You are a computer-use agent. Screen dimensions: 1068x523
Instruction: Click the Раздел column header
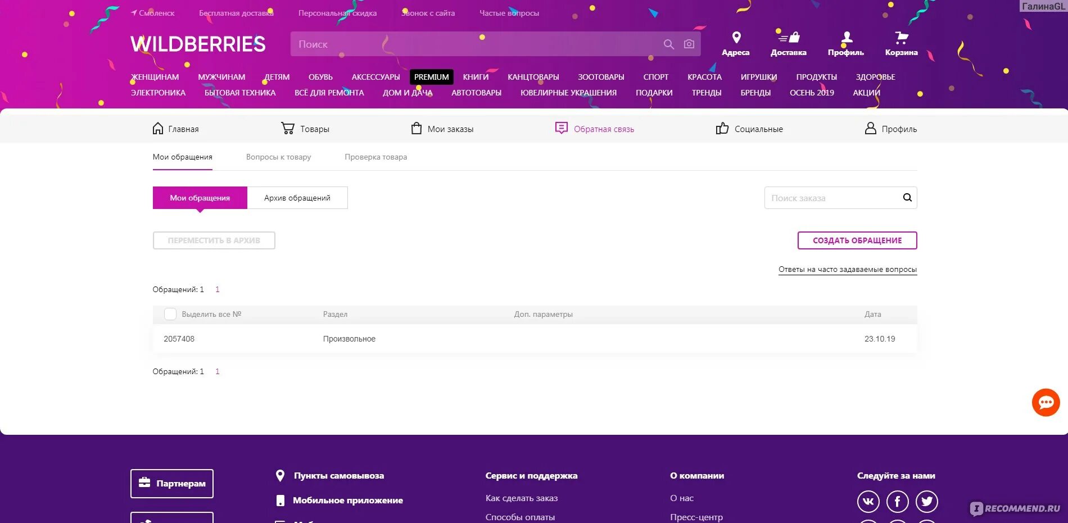click(335, 314)
